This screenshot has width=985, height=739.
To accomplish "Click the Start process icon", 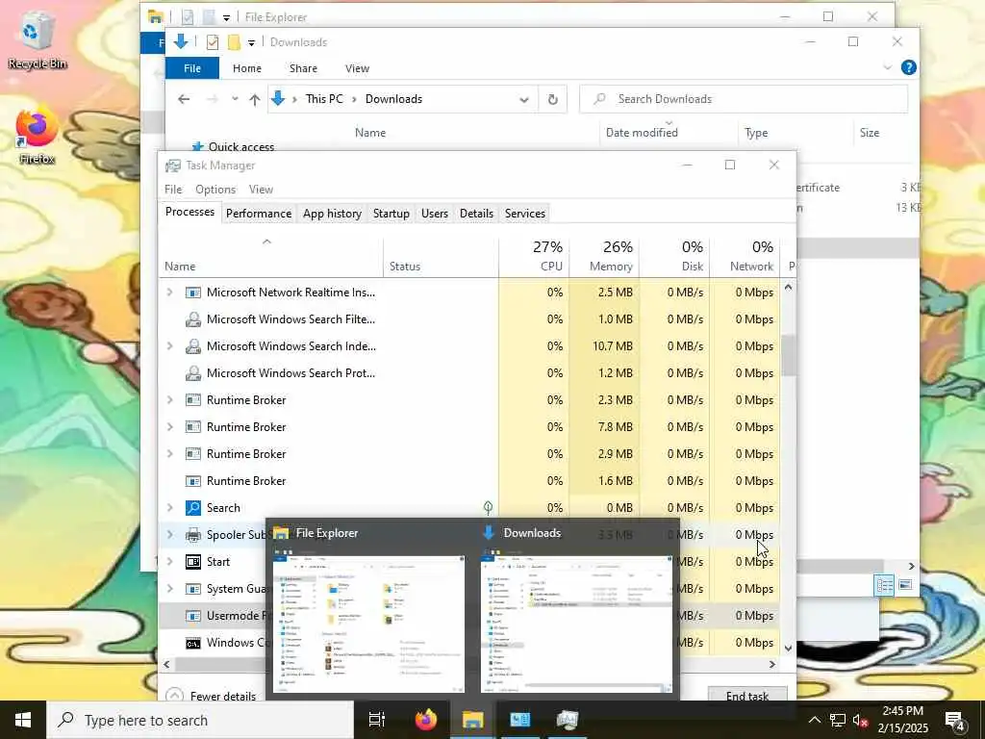I will 193,562.
